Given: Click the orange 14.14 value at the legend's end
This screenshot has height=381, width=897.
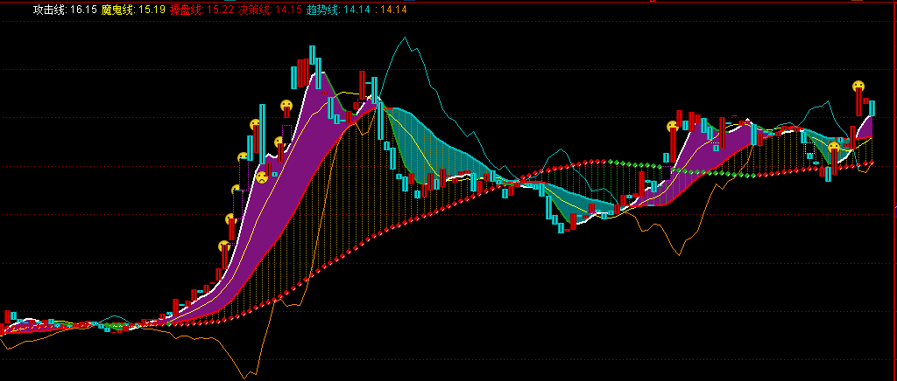Looking at the screenshot, I should (392, 10).
